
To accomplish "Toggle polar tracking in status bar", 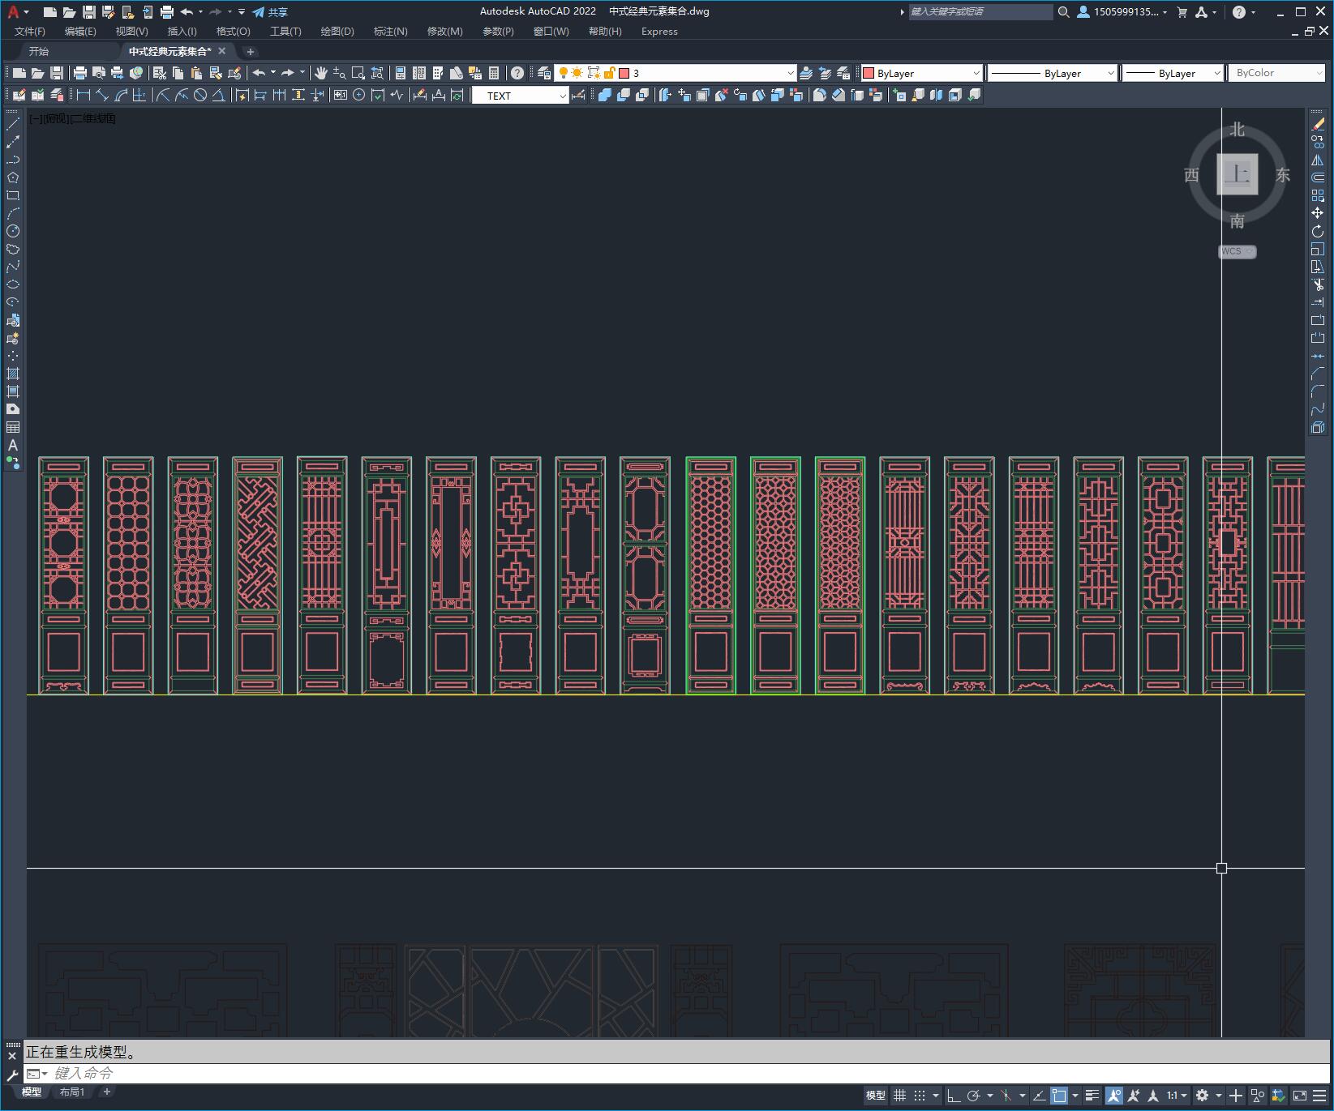I will point(974,1096).
